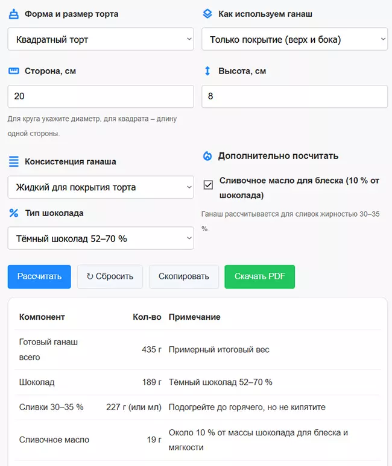The image size is (392, 466).
Task: Click the layers icon beside Как используем ганаш
Action: click(x=207, y=14)
